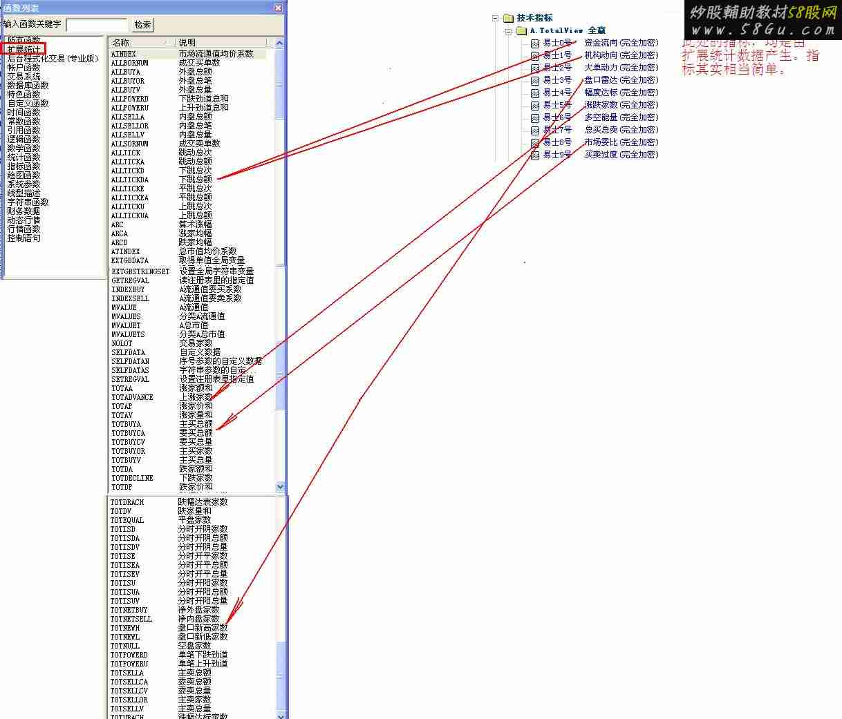Screen dimensions: 842x719
Task: Click the chart icon beside 易士8号
Action: pos(534,142)
